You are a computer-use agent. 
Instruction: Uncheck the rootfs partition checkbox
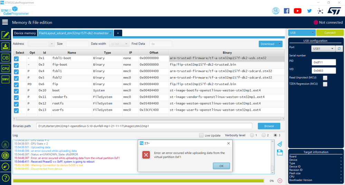16,104
